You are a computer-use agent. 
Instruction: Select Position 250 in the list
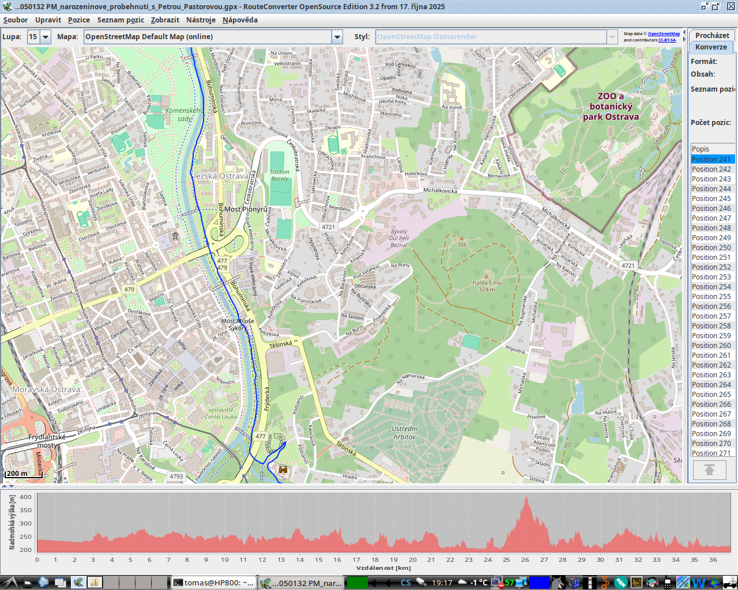[x=711, y=248]
